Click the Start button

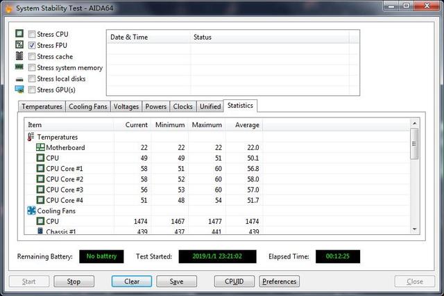(29, 281)
